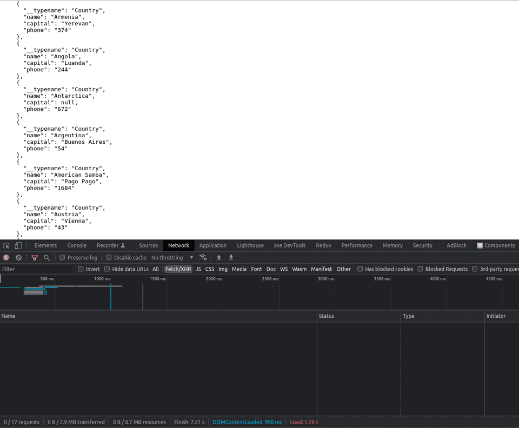This screenshot has height=428, width=519.
Task: Import HAR file with upload arrow
Action: (219, 258)
